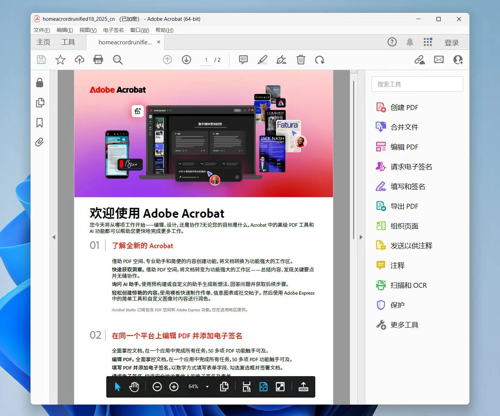Image resolution: width=500 pixels, height=416 pixels.
Task: Open the find text magnifier icon
Action: pos(118,60)
